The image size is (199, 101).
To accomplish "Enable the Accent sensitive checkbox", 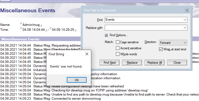I will pyautogui.click(x=118, y=48).
